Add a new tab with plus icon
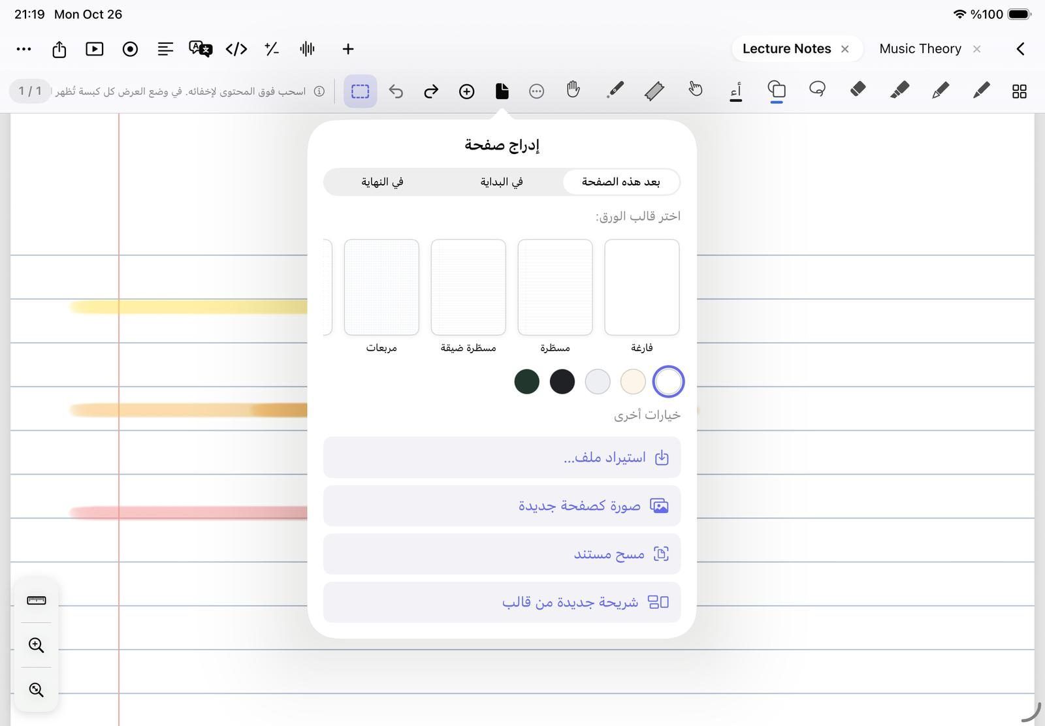The image size is (1045, 726). tap(348, 49)
